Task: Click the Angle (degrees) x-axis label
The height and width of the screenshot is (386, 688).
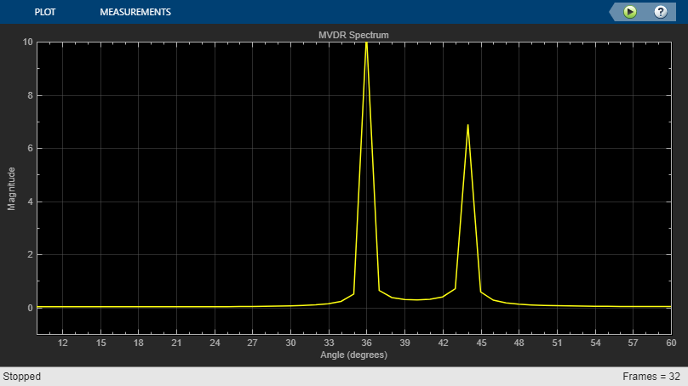Action: pyautogui.click(x=353, y=355)
